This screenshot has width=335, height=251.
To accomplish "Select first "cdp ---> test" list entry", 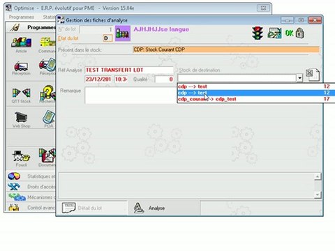I will tap(256, 86).
